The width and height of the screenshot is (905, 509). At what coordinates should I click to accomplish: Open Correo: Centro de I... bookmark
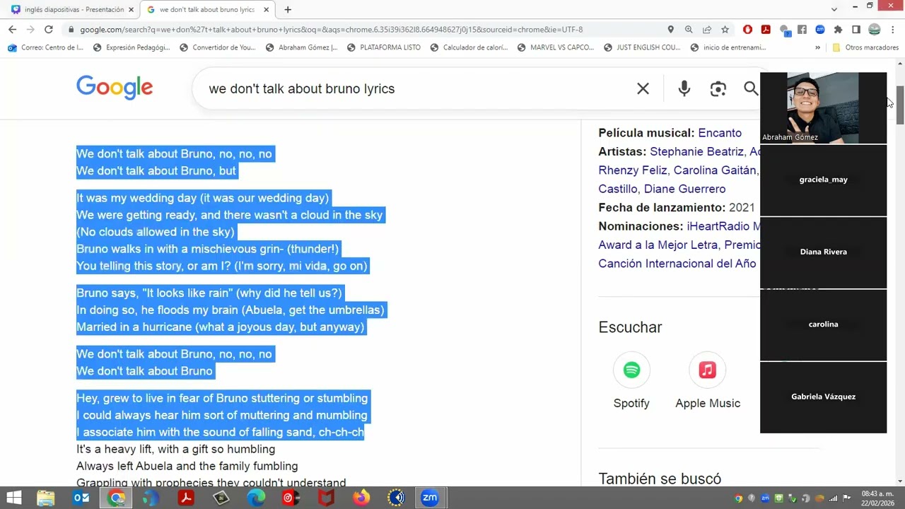click(x=46, y=47)
